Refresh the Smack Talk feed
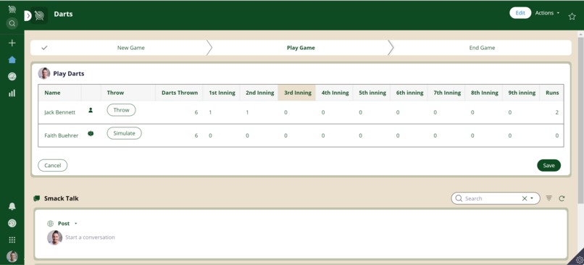Image resolution: width=584 pixels, height=265 pixels. click(x=562, y=198)
